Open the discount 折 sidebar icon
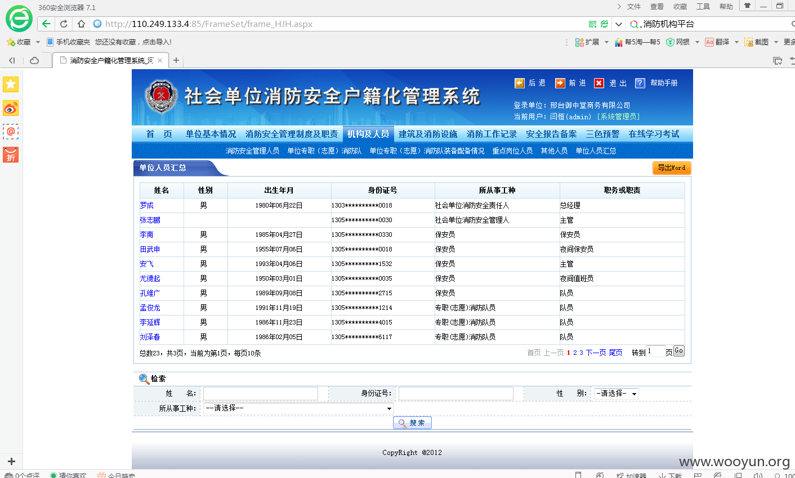 click(11, 155)
